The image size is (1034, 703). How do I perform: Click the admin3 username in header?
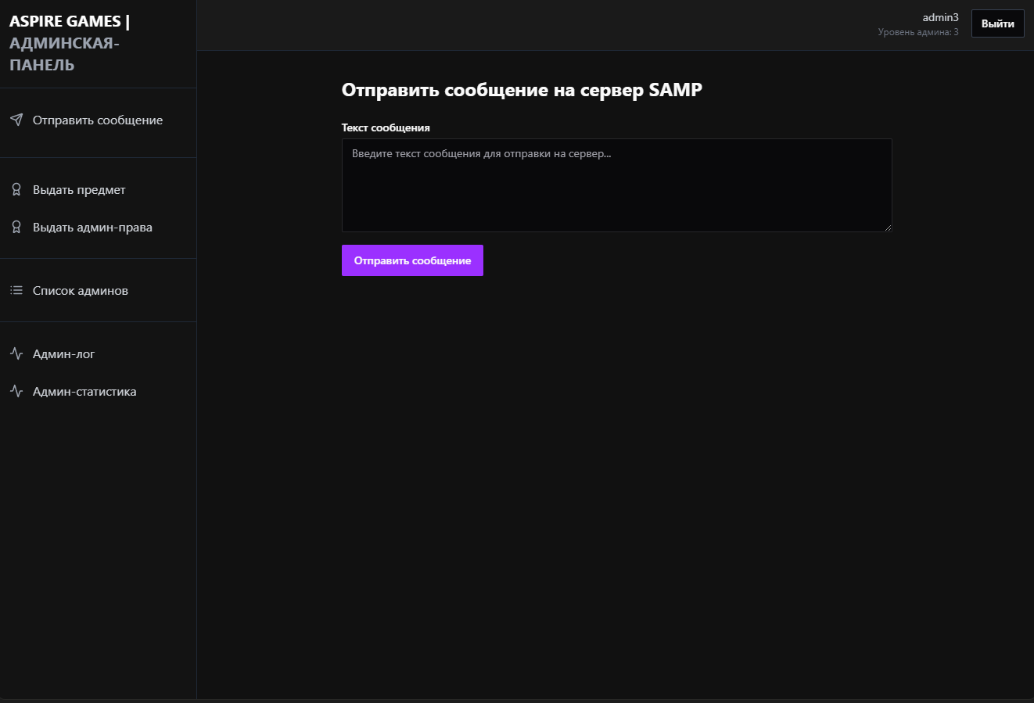tap(940, 17)
